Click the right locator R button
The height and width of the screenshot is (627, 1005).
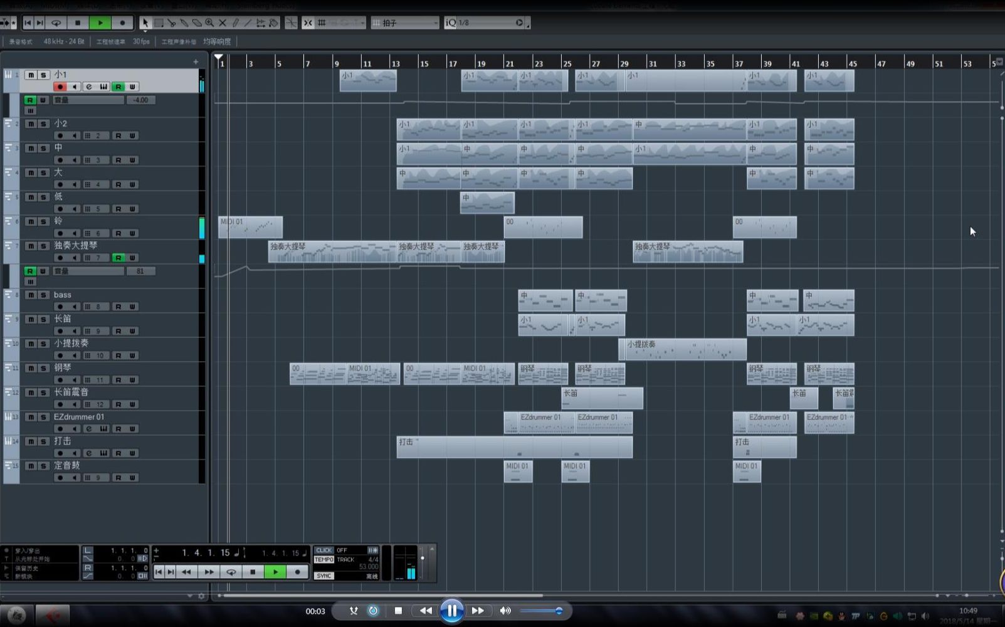click(88, 567)
